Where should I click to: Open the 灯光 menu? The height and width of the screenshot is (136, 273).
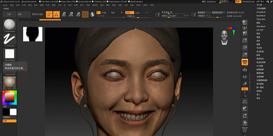pyautogui.click(x=60, y=5)
